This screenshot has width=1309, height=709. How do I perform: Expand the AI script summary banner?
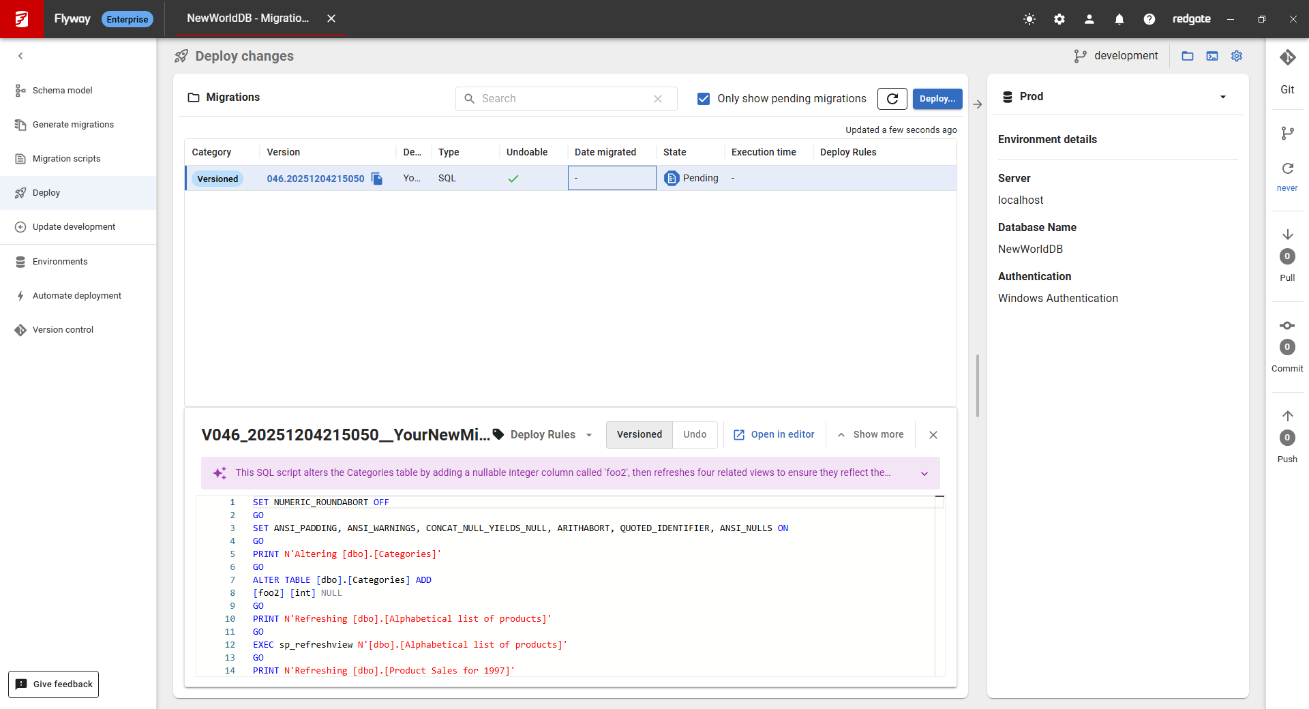924,474
